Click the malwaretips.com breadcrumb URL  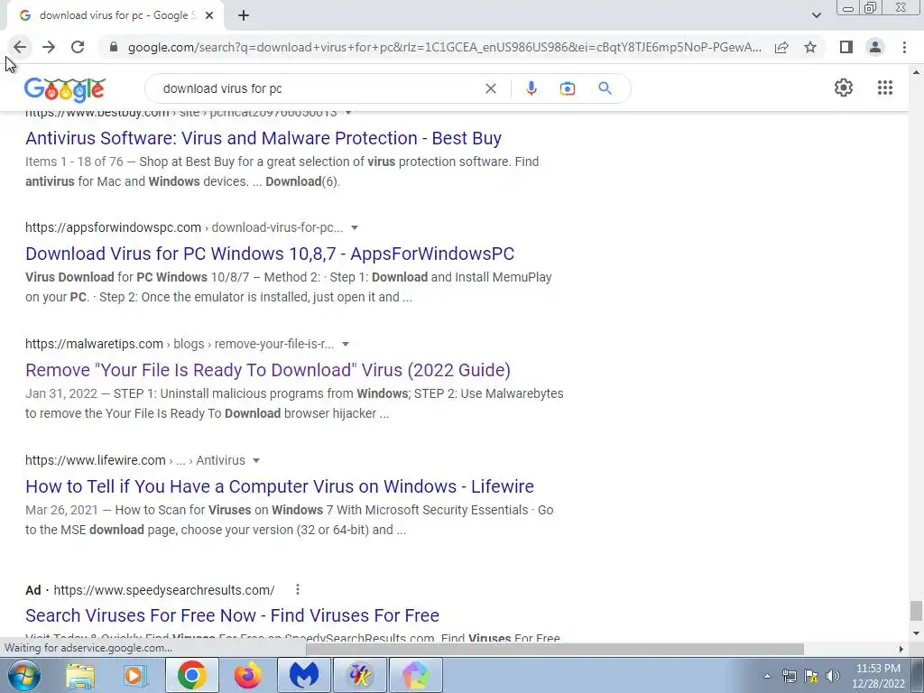click(180, 344)
